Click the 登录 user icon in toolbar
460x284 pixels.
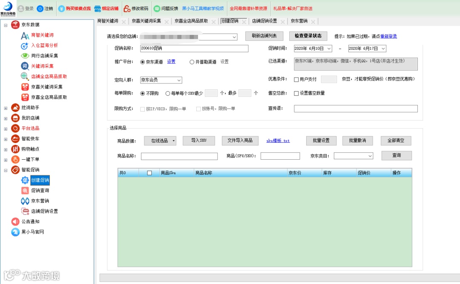click(x=21, y=9)
